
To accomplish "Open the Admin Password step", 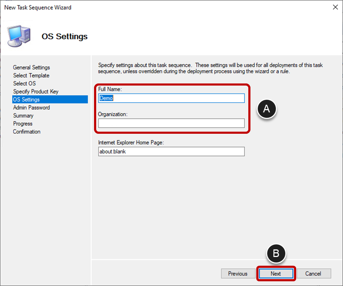I will point(32,107).
